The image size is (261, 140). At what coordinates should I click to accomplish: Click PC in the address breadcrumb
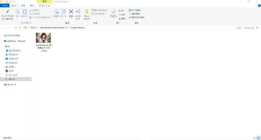pos(26,28)
